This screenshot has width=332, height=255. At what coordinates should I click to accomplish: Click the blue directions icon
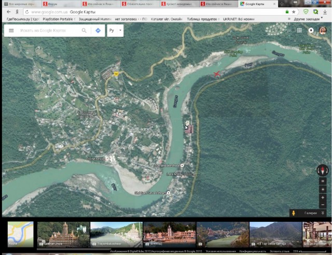point(98,31)
